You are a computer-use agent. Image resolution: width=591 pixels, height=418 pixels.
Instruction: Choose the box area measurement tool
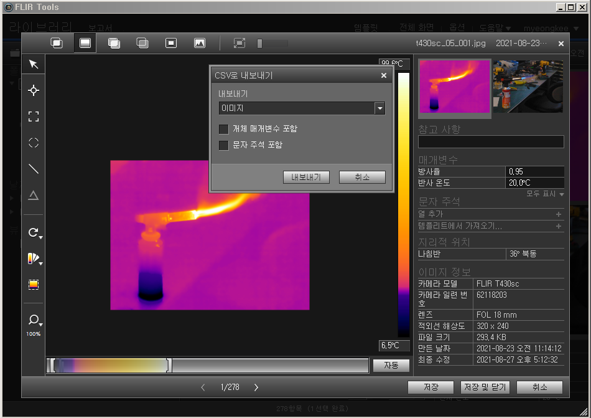(x=34, y=116)
